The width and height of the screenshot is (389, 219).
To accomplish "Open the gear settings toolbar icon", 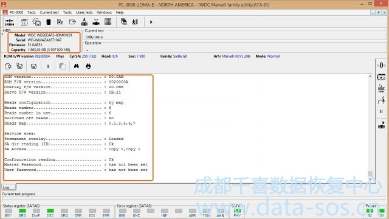I will 36,22.
